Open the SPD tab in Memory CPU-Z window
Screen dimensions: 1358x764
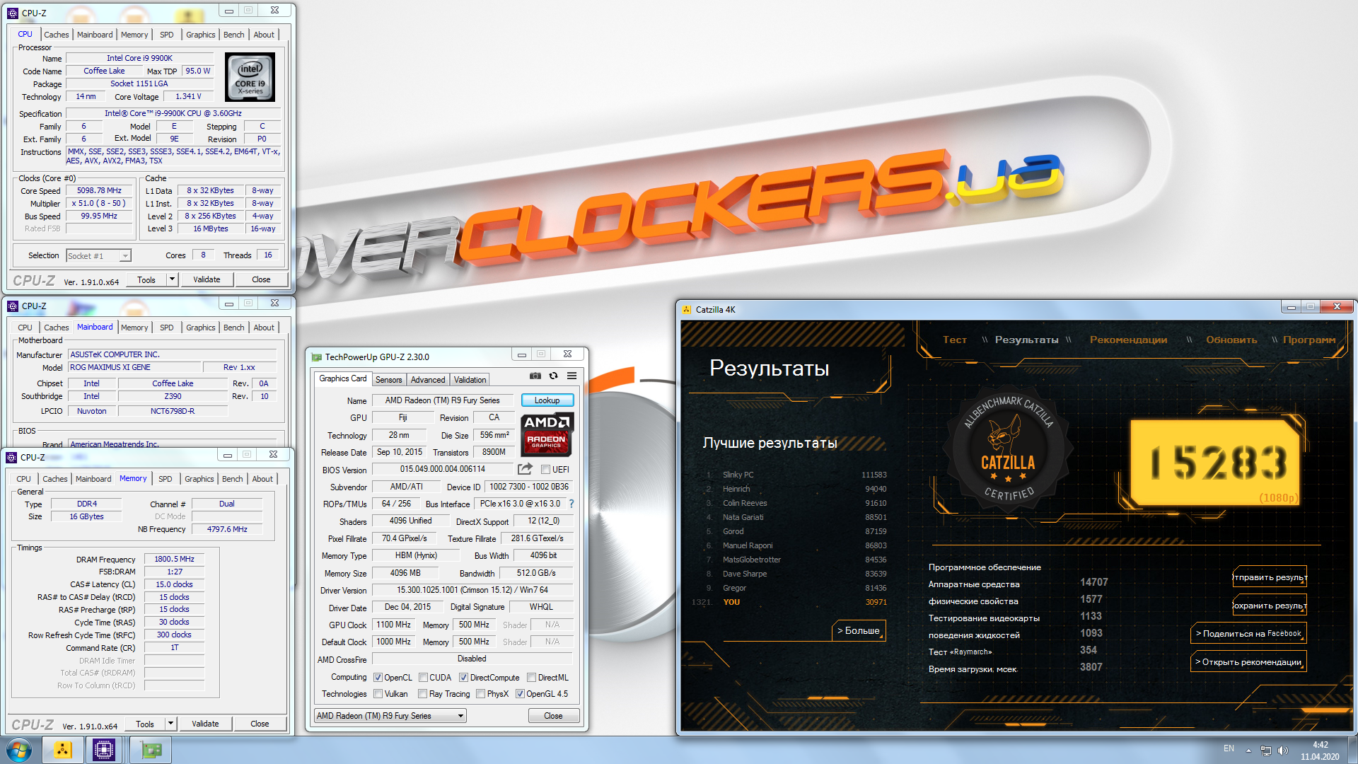point(166,479)
